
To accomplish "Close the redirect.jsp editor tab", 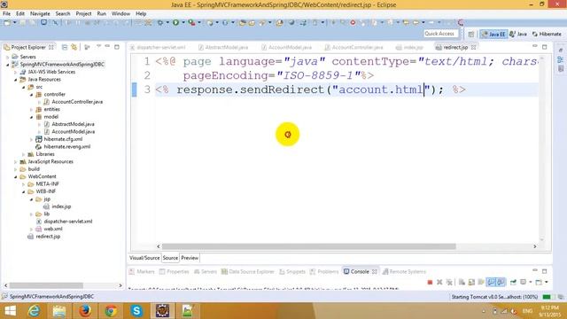I will click(474, 47).
